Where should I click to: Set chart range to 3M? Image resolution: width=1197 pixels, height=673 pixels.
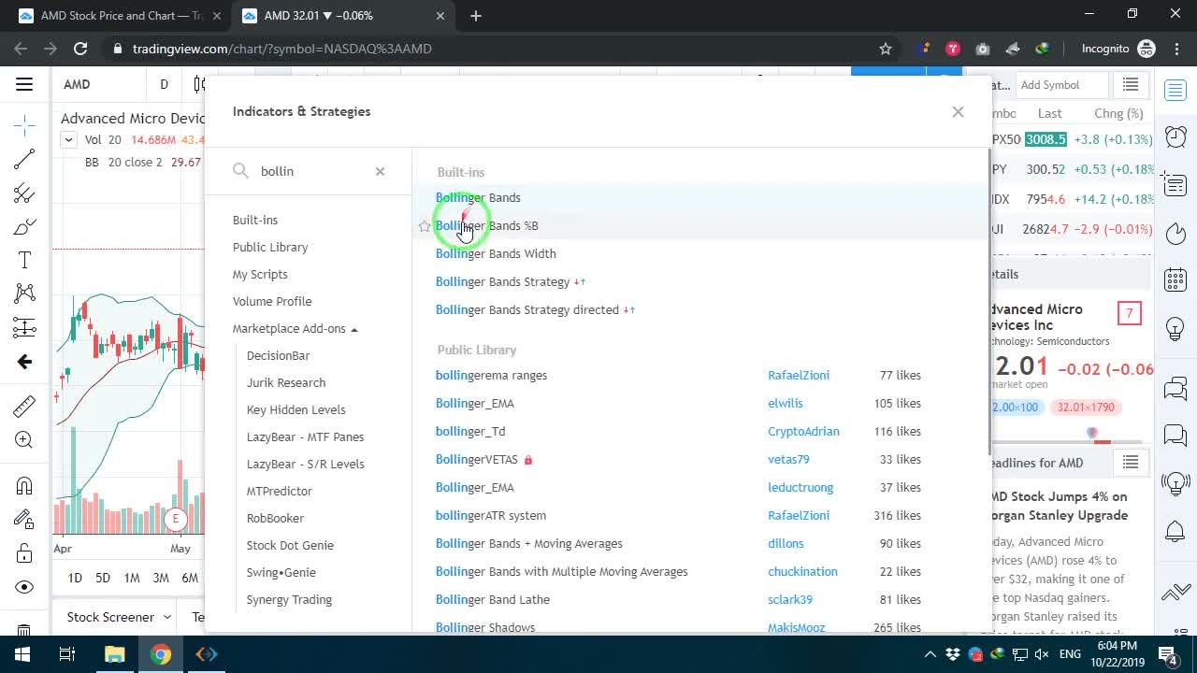click(161, 578)
